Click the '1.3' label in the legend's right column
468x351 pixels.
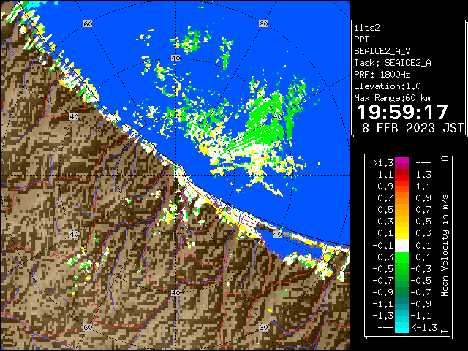click(x=423, y=175)
